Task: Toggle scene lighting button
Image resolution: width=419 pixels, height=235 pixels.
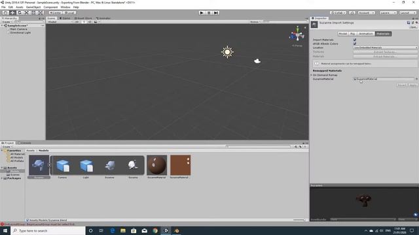Action: point(84,22)
